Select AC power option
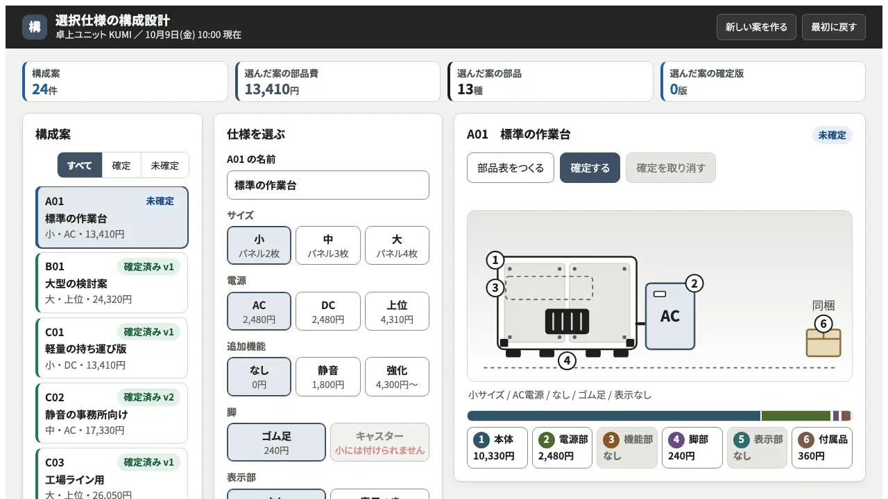The image size is (888, 499). tap(259, 311)
